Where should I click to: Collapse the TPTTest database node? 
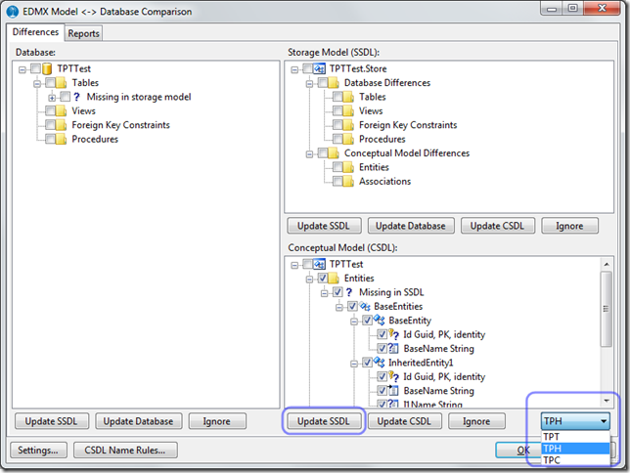(x=22, y=69)
